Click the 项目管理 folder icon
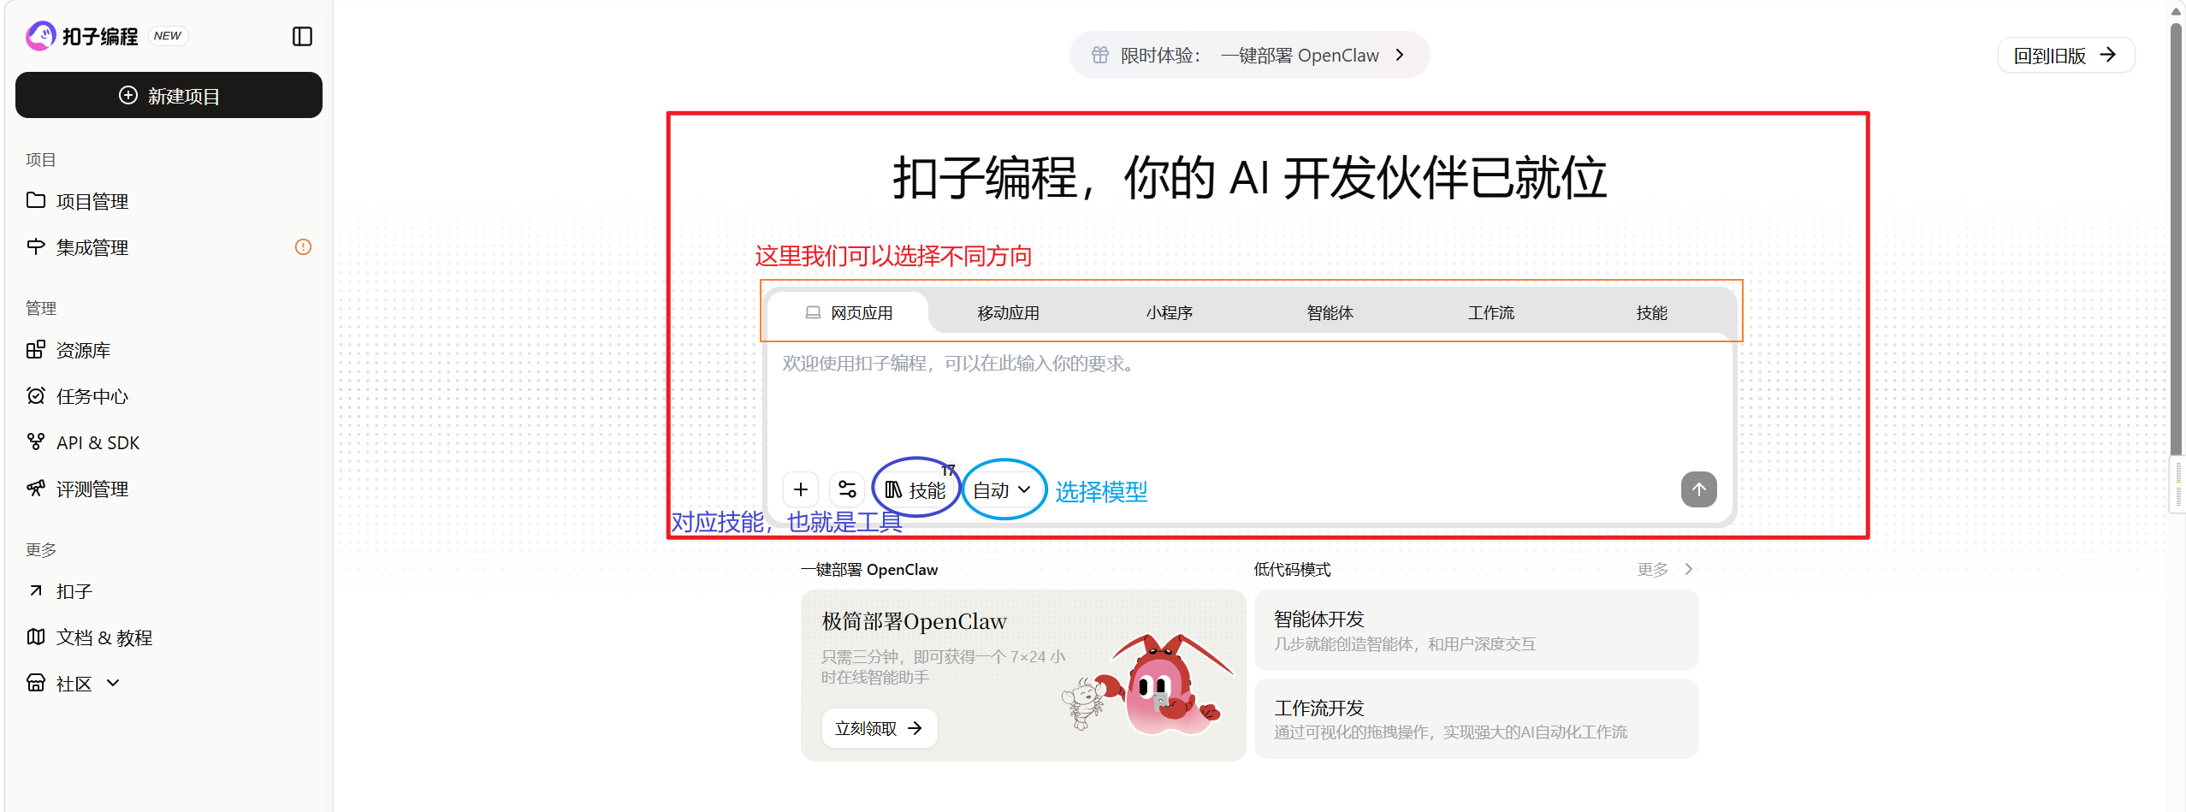Screen dimensions: 2186x812 [36, 200]
